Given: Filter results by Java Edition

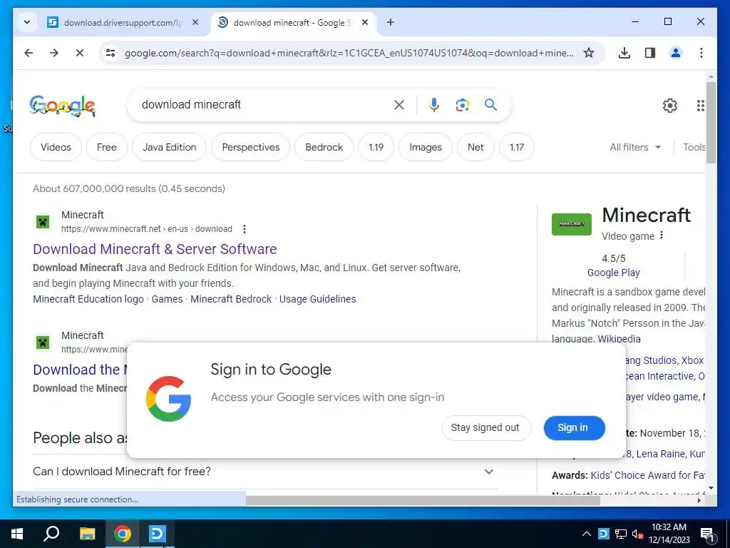Looking at the screenshot, I should 169,147.
